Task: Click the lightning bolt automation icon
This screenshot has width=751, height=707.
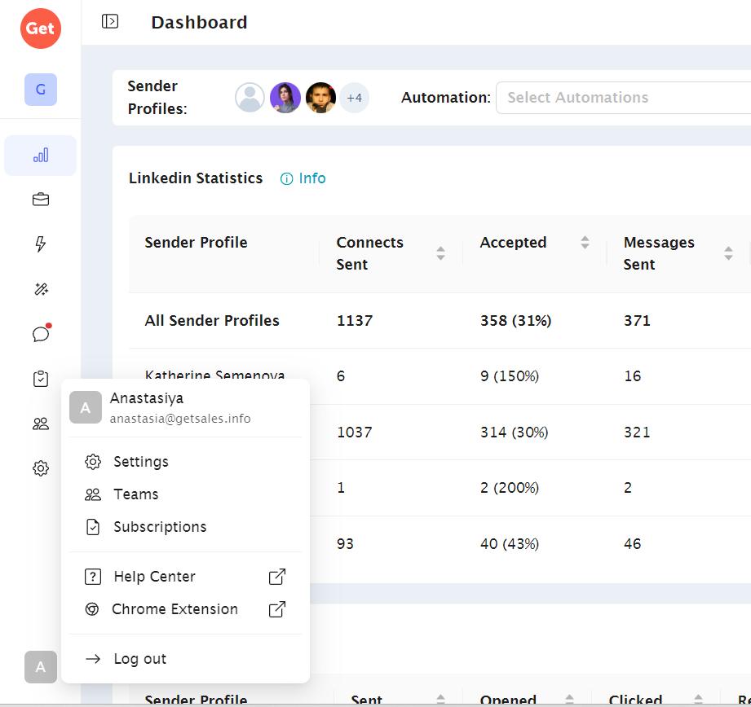Action: [41, 244]
